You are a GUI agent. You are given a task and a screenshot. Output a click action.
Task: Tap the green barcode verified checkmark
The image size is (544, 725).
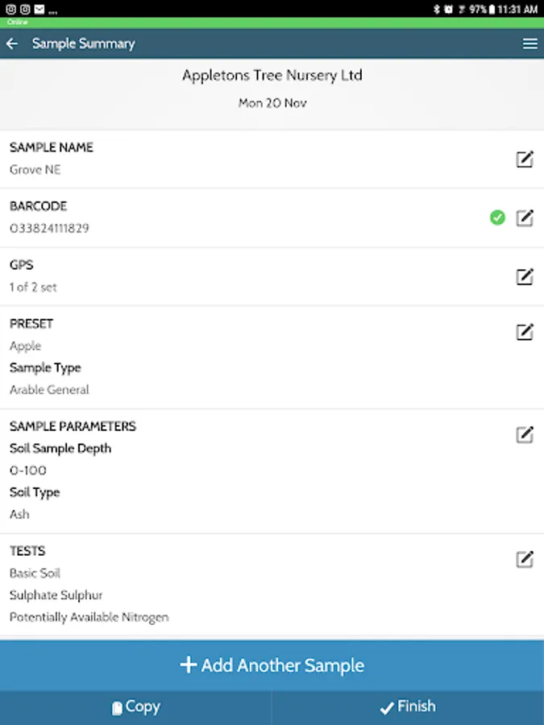pos(497,217)
